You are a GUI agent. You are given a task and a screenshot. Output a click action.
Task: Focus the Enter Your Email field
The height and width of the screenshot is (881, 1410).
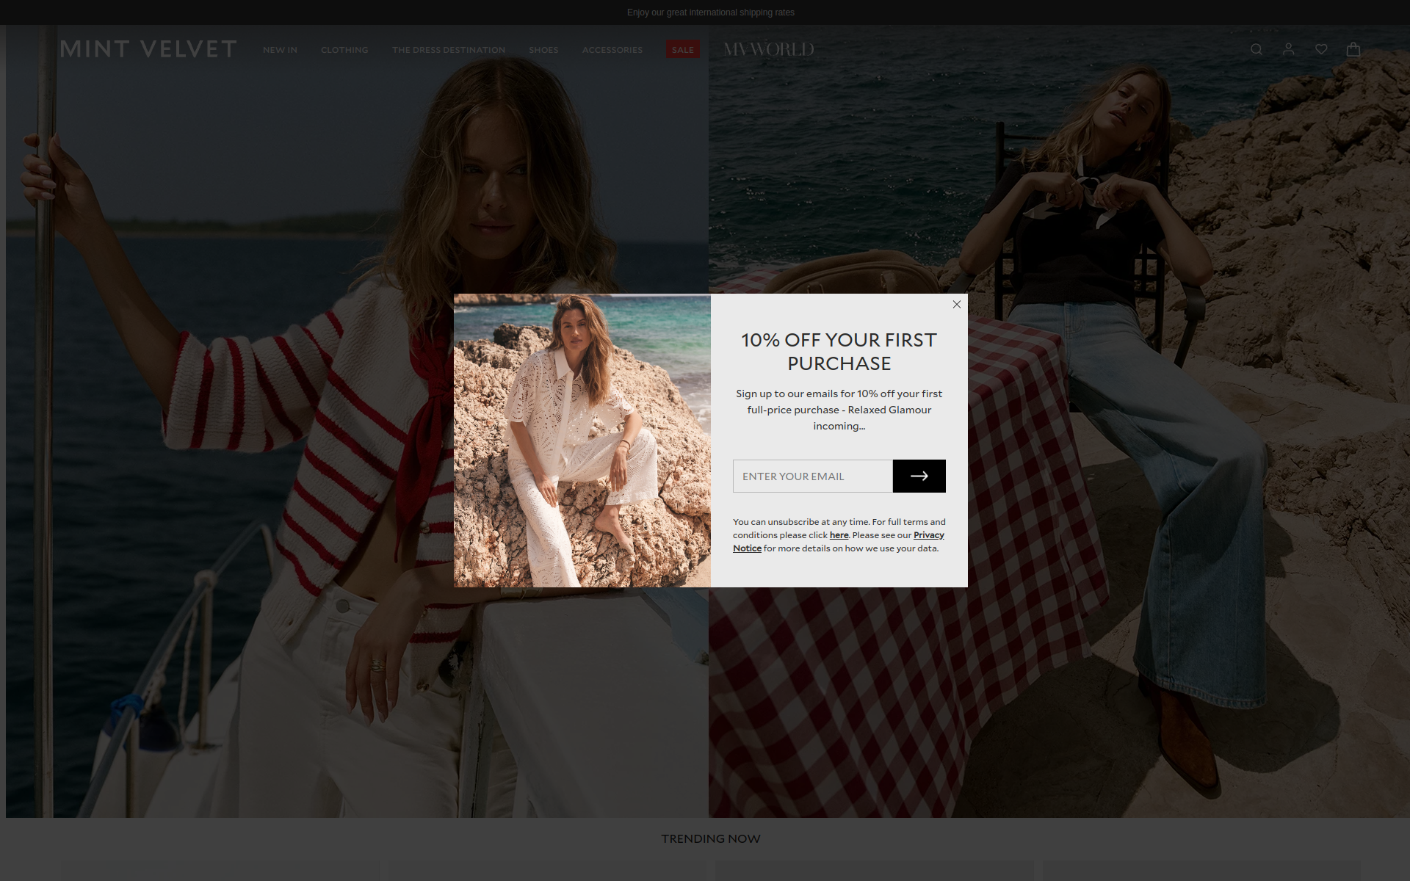813,476
